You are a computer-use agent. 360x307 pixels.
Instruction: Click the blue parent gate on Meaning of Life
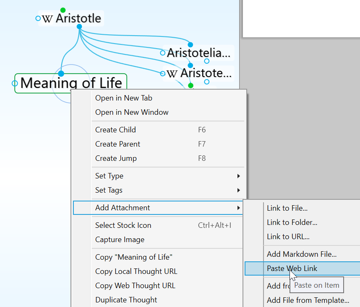pos(61,74)
